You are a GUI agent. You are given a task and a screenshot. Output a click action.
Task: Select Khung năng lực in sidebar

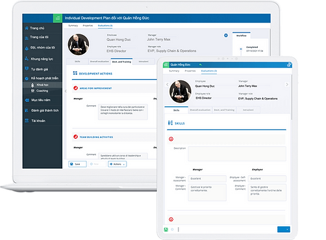click(42, 59)
